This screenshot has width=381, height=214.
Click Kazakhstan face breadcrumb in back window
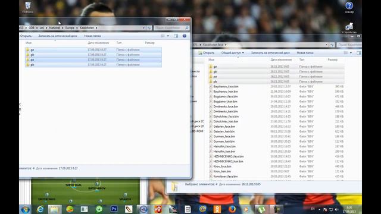[213, 45]
